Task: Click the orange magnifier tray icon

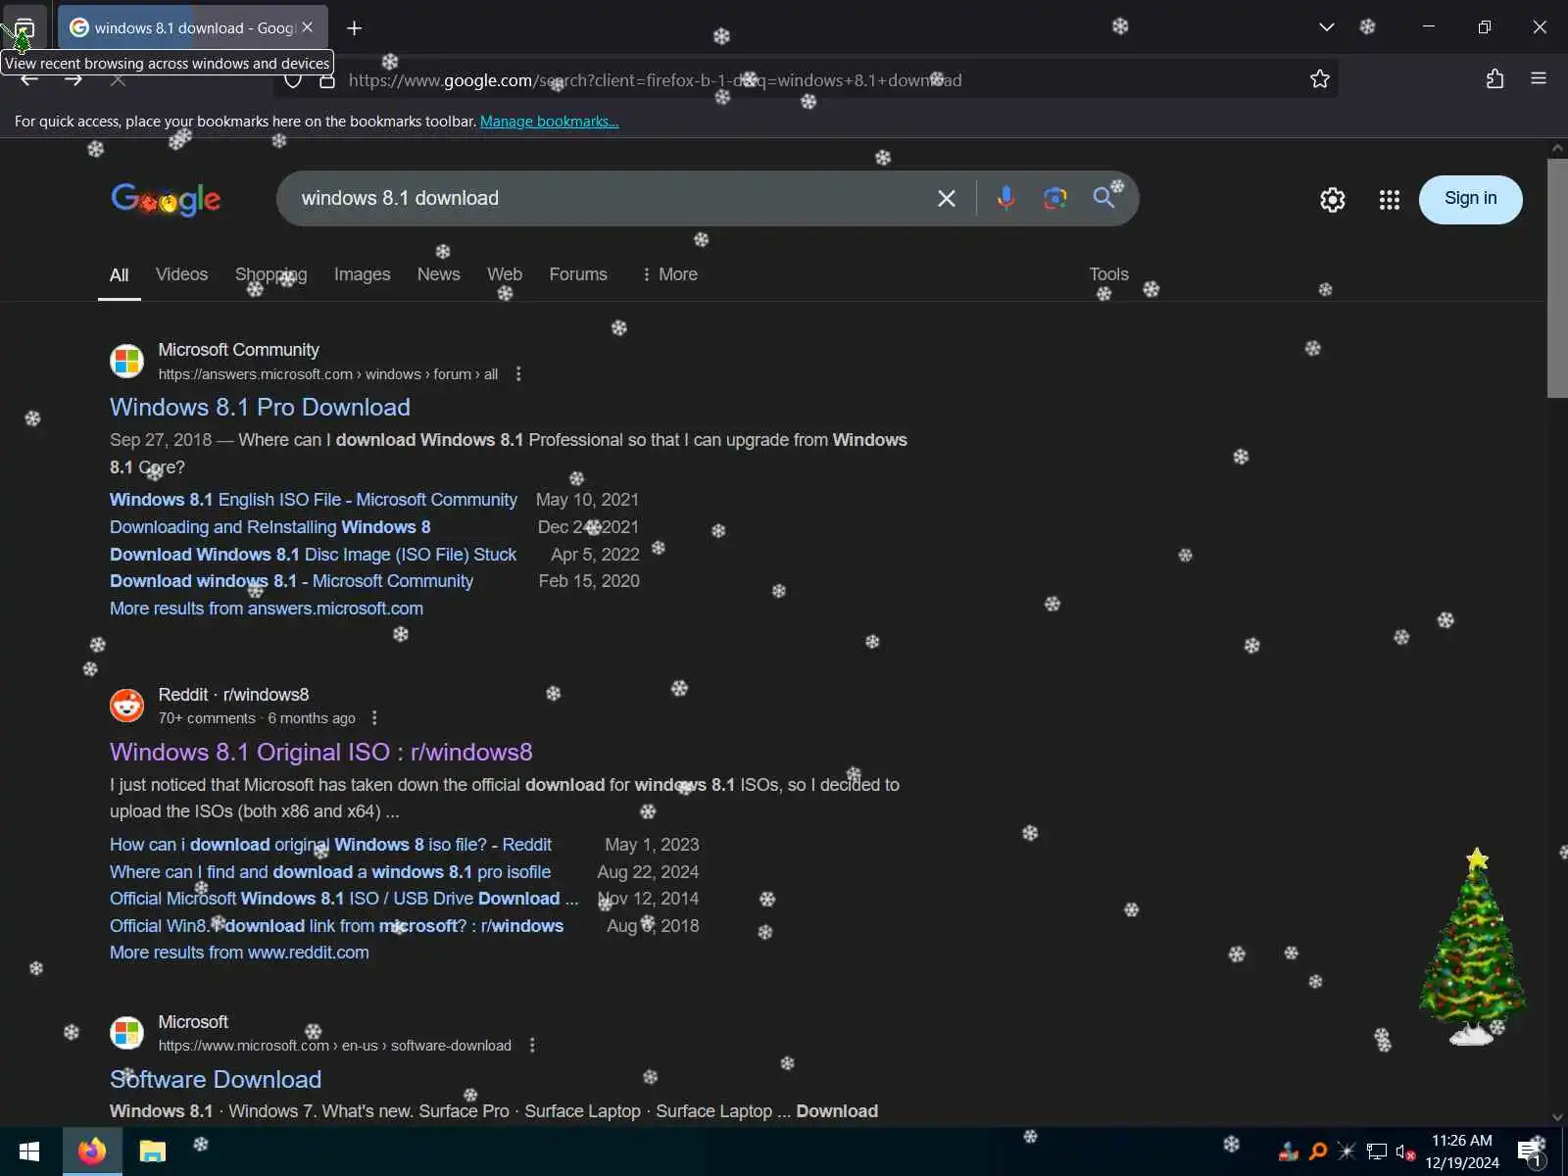Action: [1318, 1151]
